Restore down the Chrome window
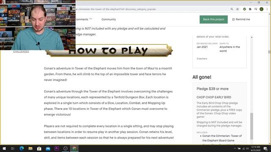This screenshot has width=271, height=152. click(259, 3)
